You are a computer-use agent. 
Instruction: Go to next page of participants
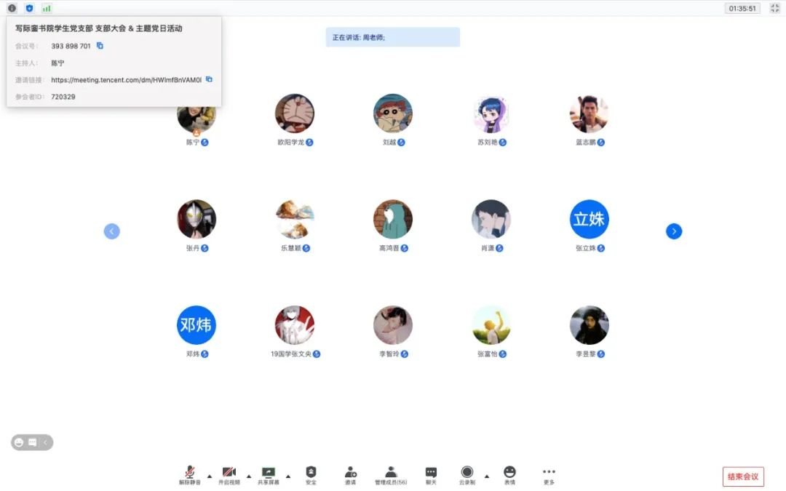click(674, 231)
